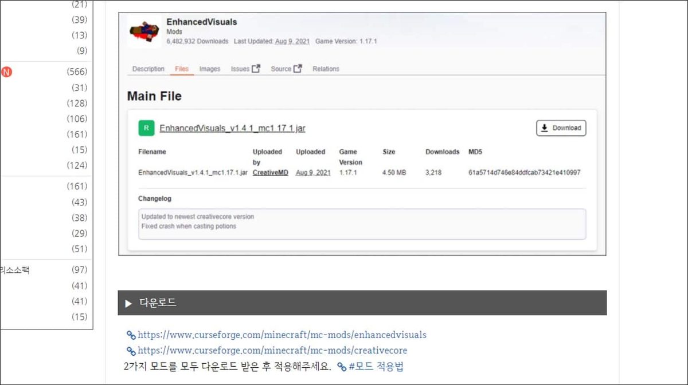
Task: Click the chain icon before the enhancedvisuals link
Action: pos(131,335)
